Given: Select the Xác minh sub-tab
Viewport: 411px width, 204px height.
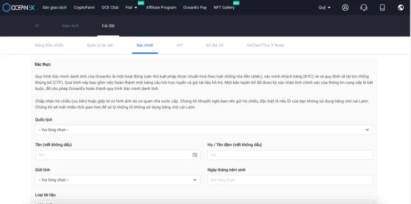Looking at the screenshot, I should (x=145, y=45).
